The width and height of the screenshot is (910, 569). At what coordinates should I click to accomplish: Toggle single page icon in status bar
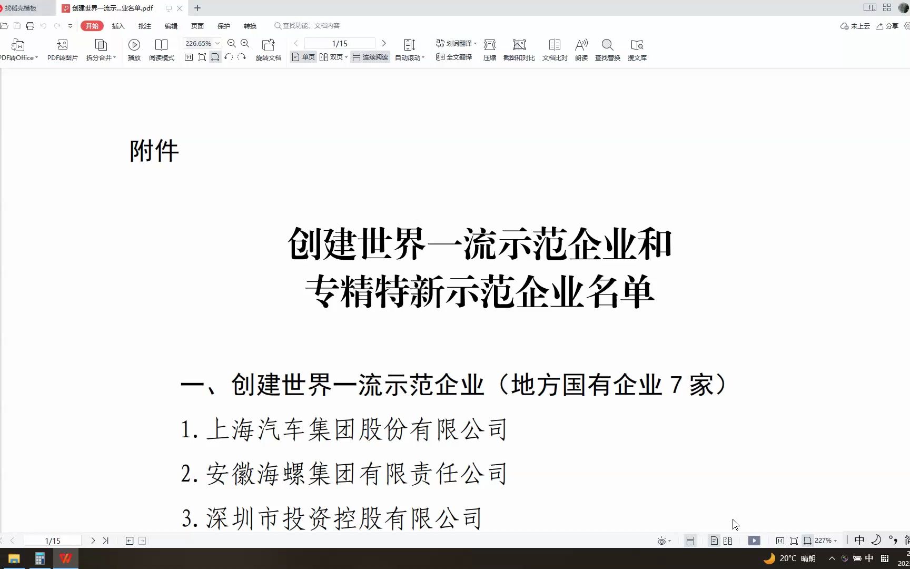pyautogui.click(x=714, y=541)
